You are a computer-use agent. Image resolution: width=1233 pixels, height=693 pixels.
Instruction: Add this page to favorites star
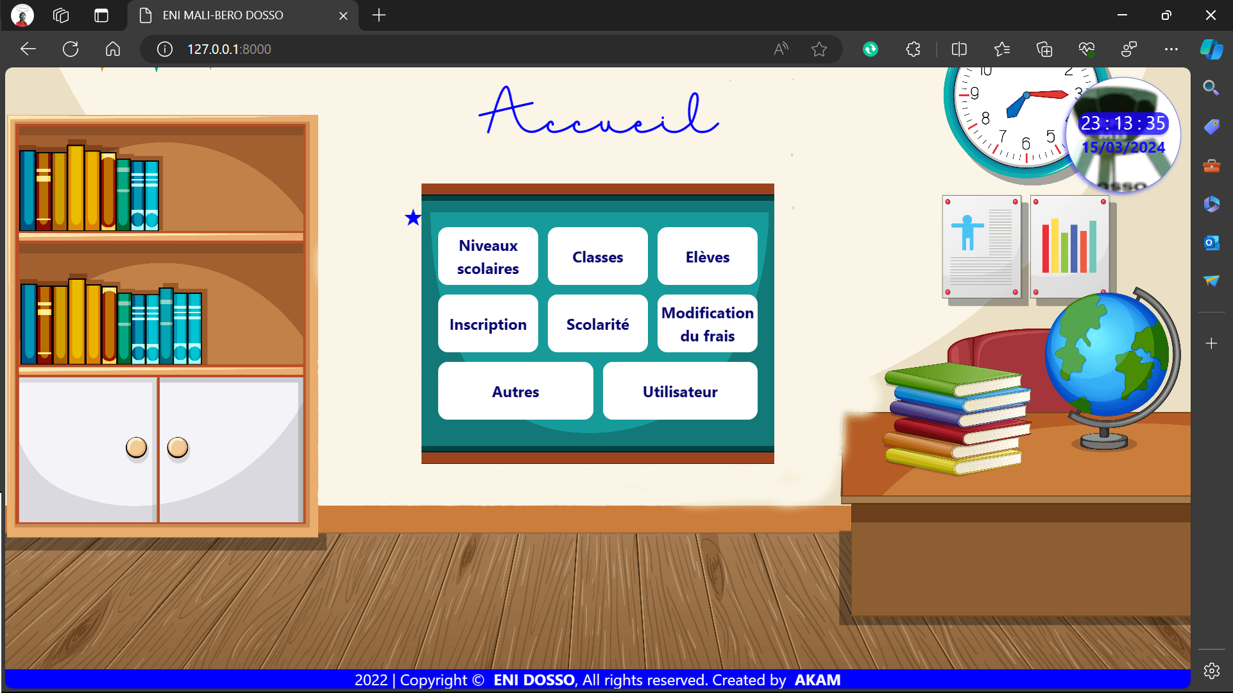click(819, 49)
